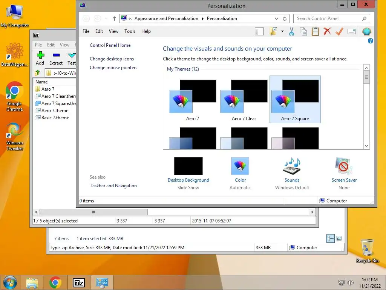Click the theme list scroll-down arrow

click(366, 146)
